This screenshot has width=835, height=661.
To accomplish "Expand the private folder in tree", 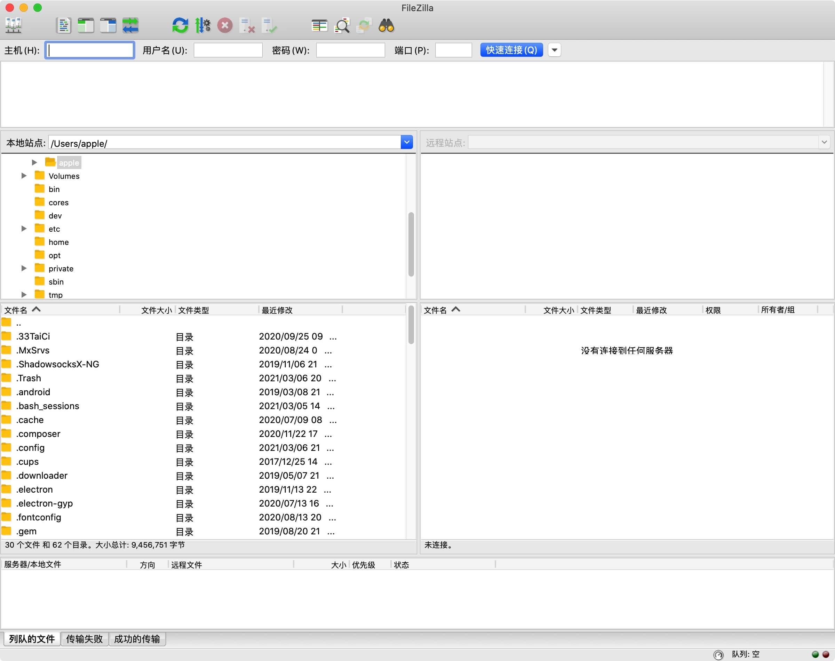I will point(24,268).
